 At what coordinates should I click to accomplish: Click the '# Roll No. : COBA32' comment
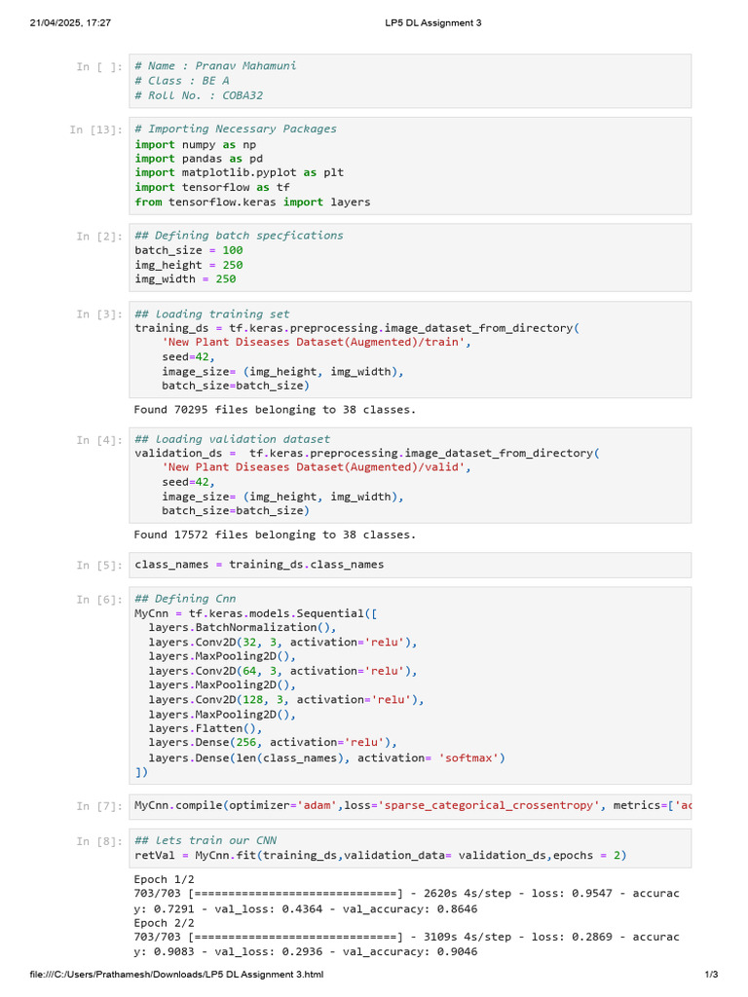click(199, 95)
